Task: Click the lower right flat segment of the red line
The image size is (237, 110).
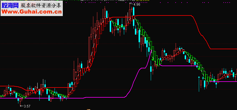Action: click(224, 49)
